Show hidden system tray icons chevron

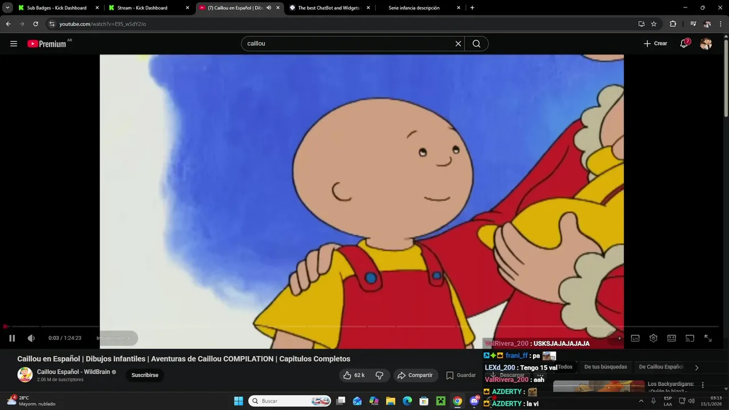(641, 401)
